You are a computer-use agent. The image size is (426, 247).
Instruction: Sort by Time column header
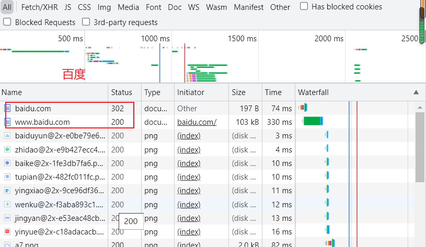(x=279, y=92)
